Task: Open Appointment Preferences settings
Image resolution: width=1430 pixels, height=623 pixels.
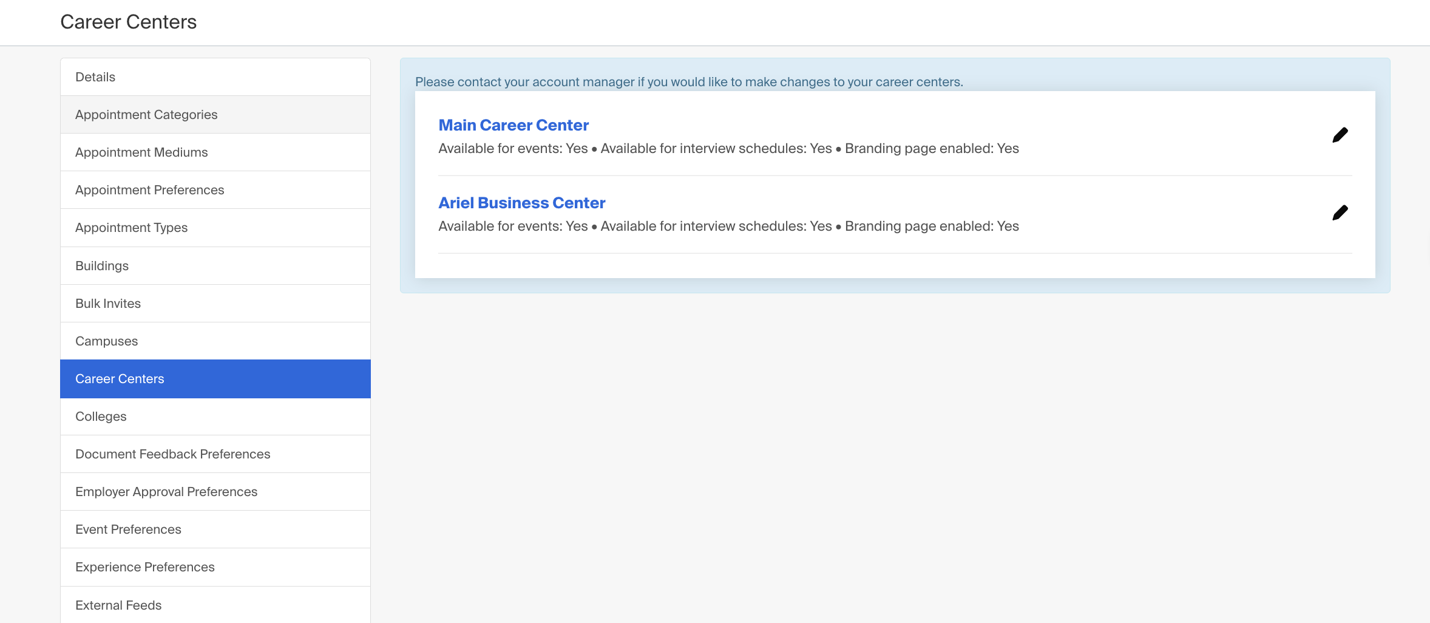Action: 149,189
